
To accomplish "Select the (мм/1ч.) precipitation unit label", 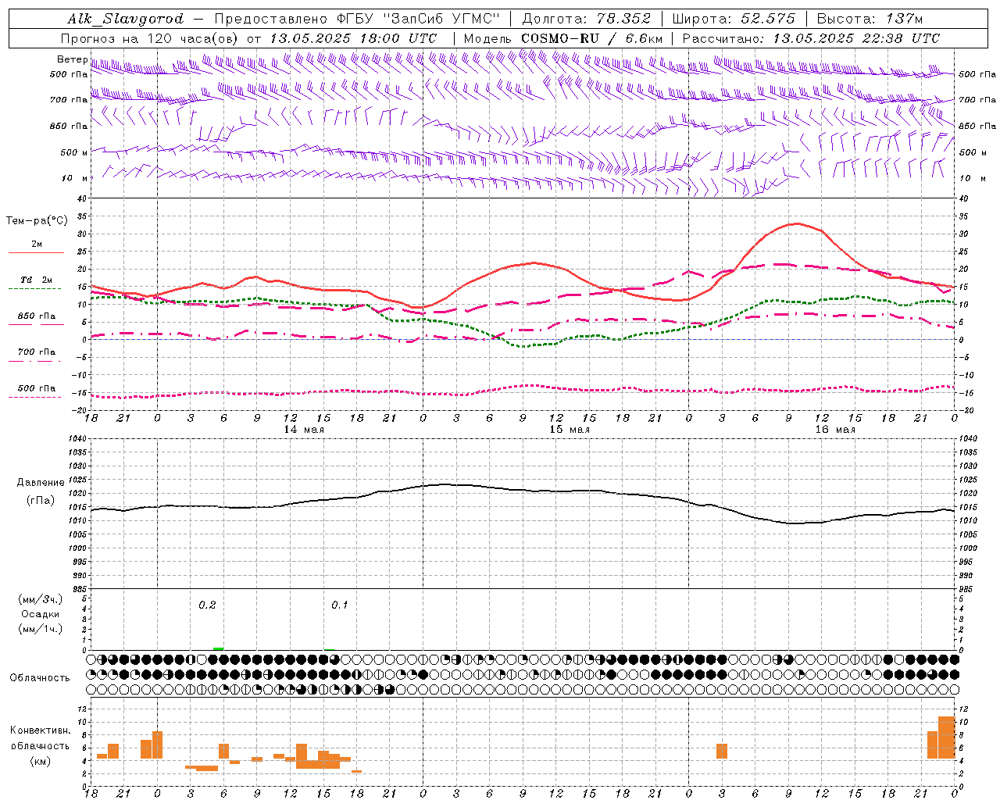I will tap(41, 629).
